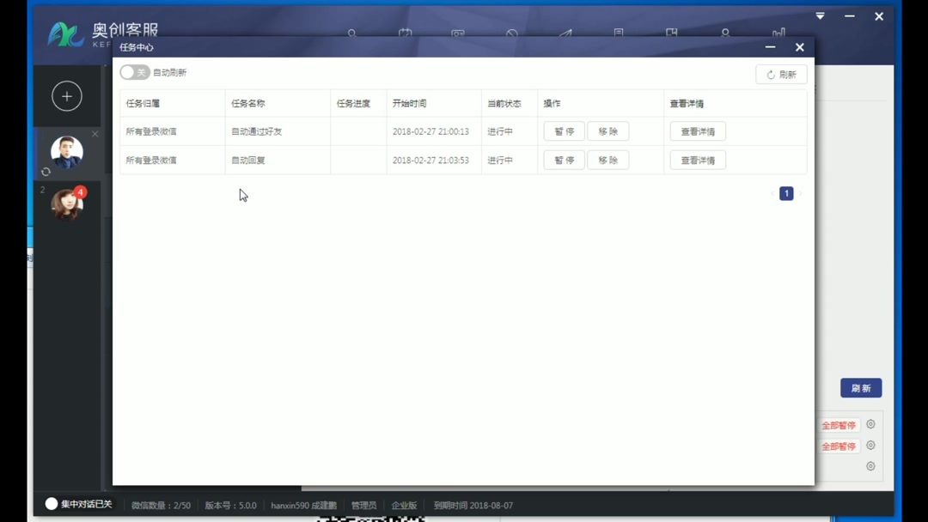Click the blacklist prohibition icon in the toolbar
Image resolution: width=928 pixels, height=522 pixels.
pos(511,33)
